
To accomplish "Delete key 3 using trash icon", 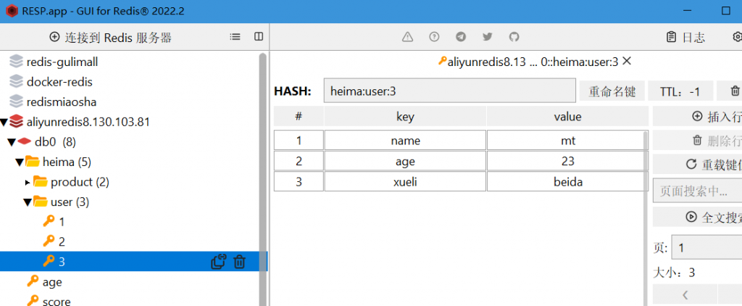I will coord(240,262).
